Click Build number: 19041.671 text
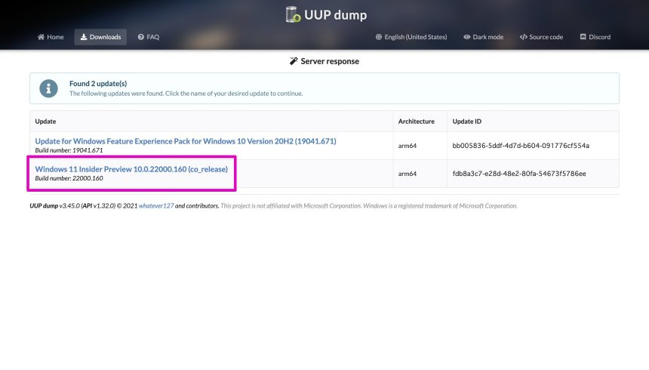This screenshot has width=649, height=370. (69, 150)
